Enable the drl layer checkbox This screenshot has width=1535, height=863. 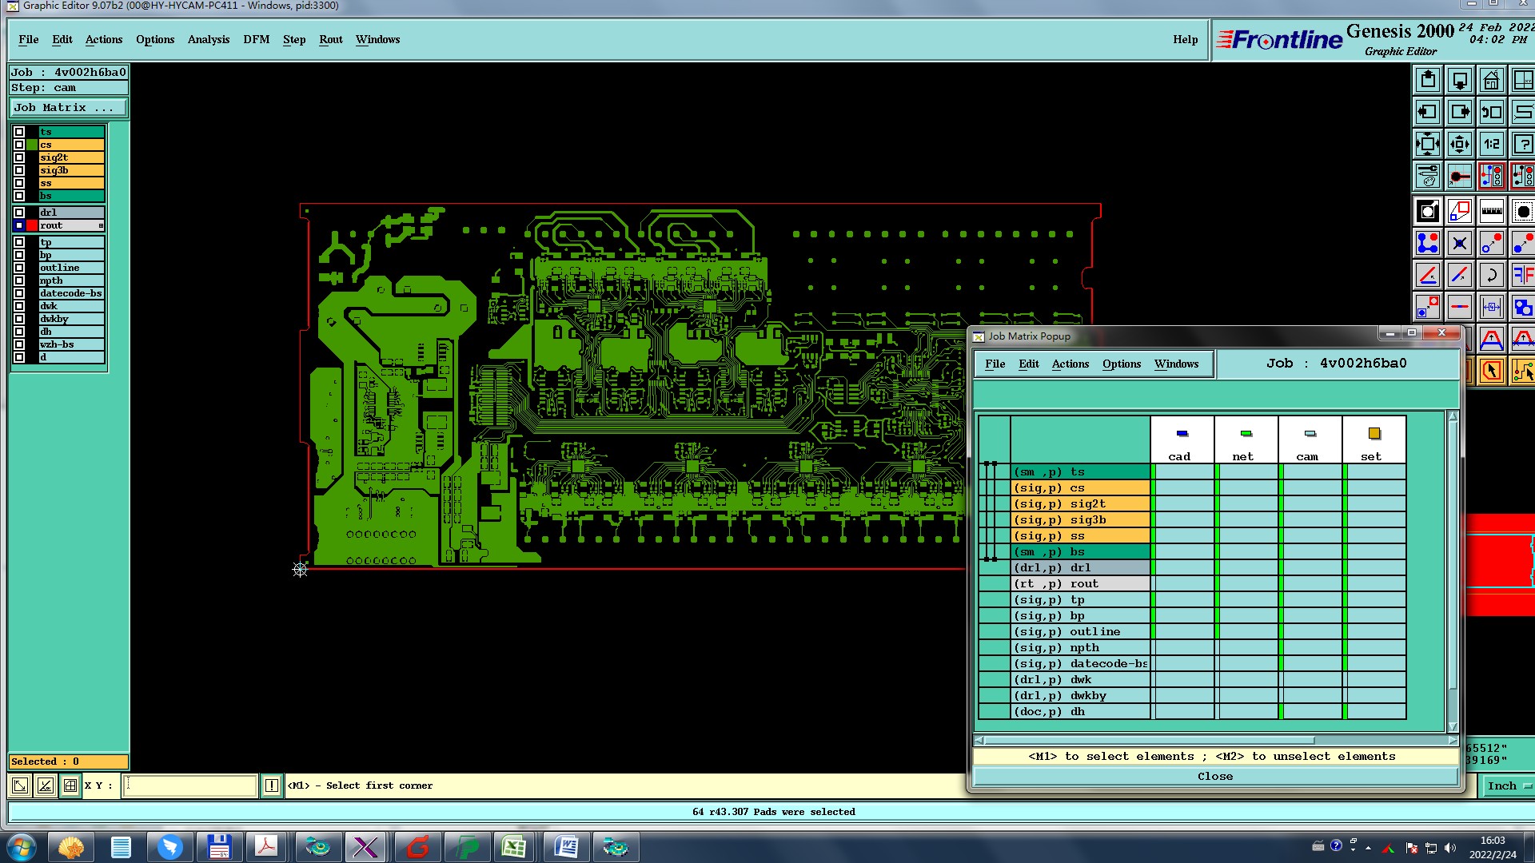click(19, 213)
